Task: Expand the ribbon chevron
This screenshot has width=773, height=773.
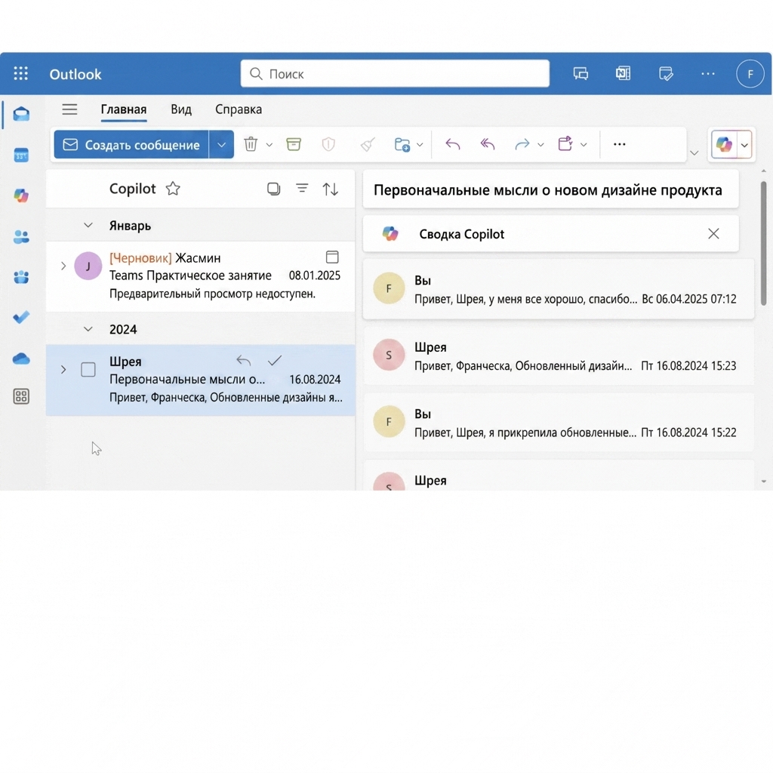Action: (x=694, y=152)
